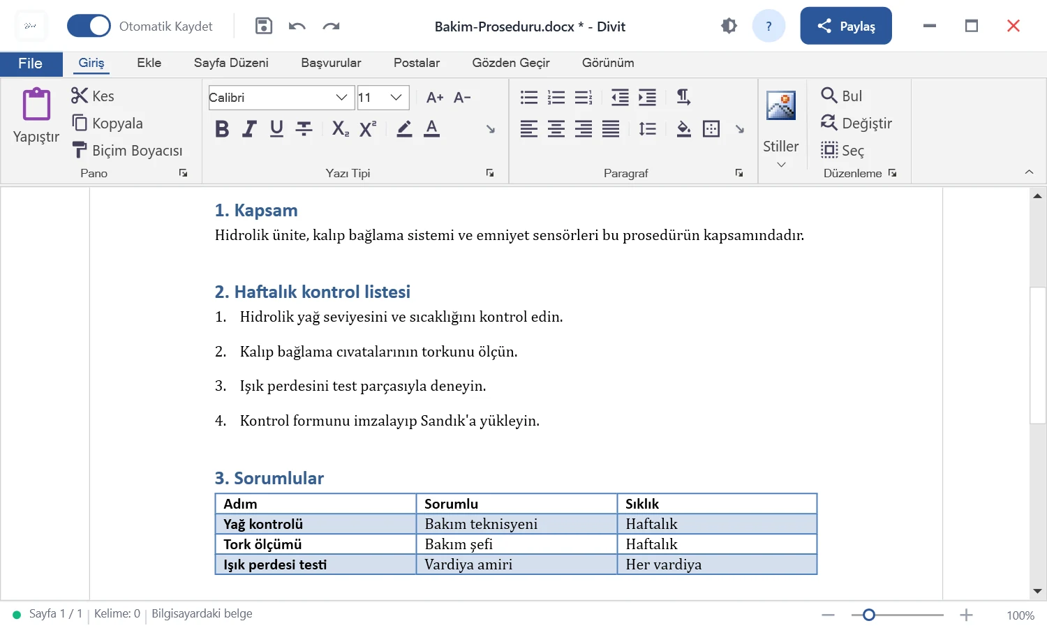Turn off the Otomatik Kaydet switch
Screen dimensions: 1047x628
pyautogui.click(x=89, y=27)
